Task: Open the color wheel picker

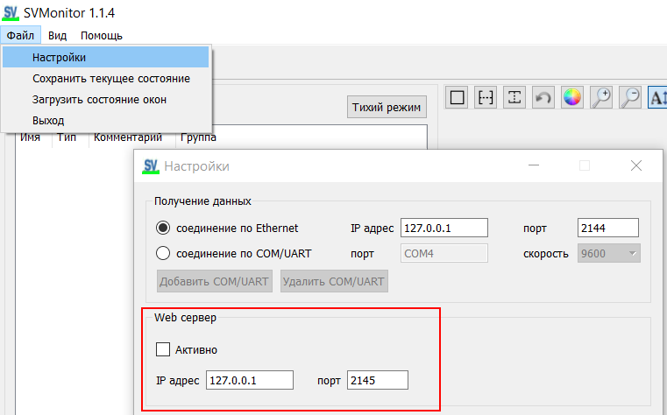Action: pyautogui.click(x=572, y=97)
